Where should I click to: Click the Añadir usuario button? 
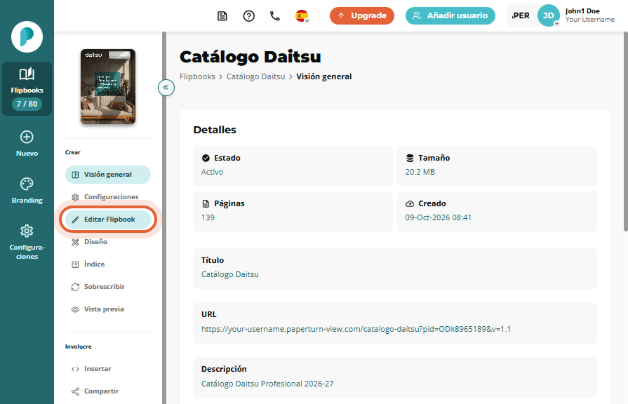tap(450, 15)
